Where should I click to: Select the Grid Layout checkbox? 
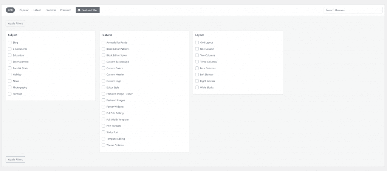pyautogui.click(x=197, y=43)
